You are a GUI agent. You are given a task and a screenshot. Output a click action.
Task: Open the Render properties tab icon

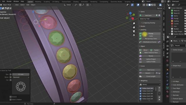(x=167, y=46)
